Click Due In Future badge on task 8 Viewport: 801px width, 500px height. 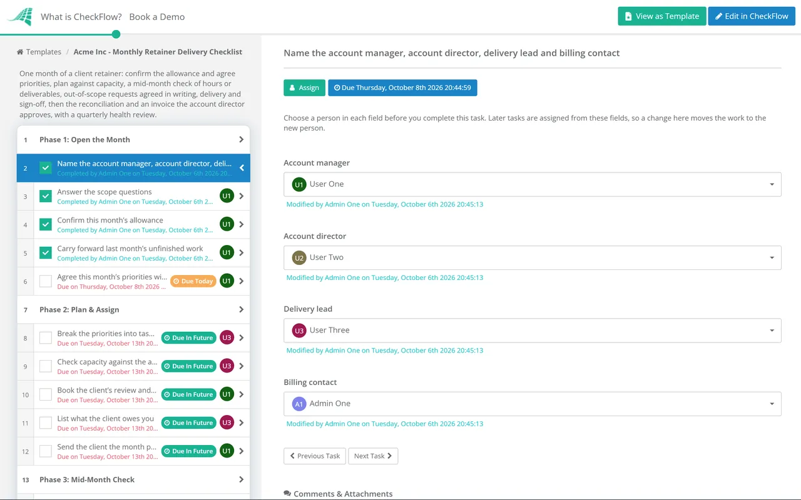188,338
